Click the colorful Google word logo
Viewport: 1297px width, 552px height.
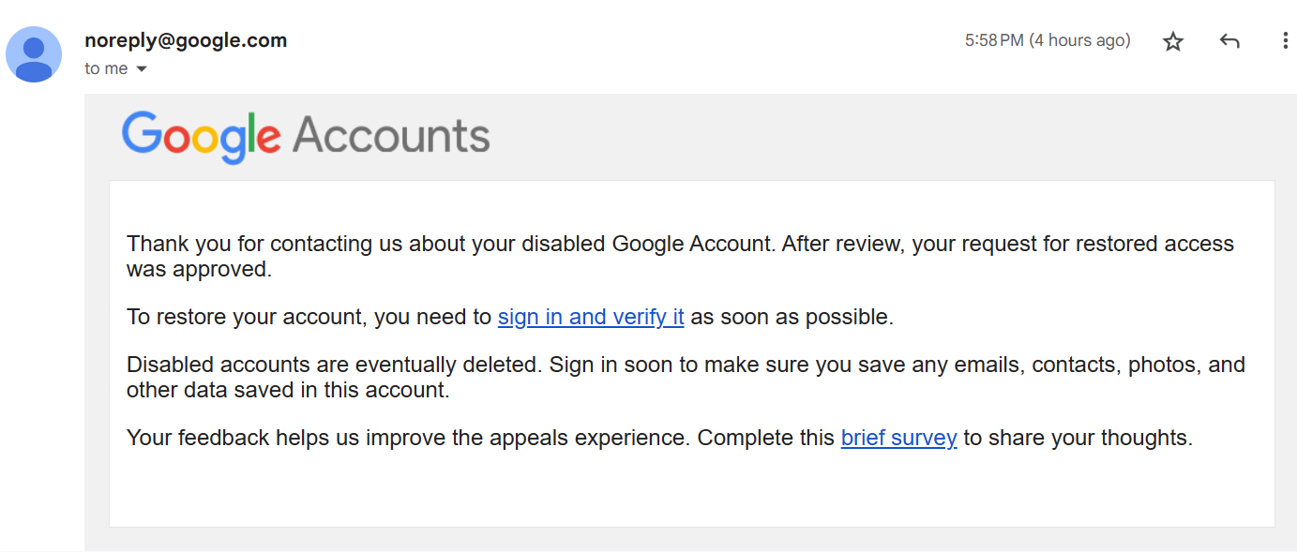pos(202,137)
